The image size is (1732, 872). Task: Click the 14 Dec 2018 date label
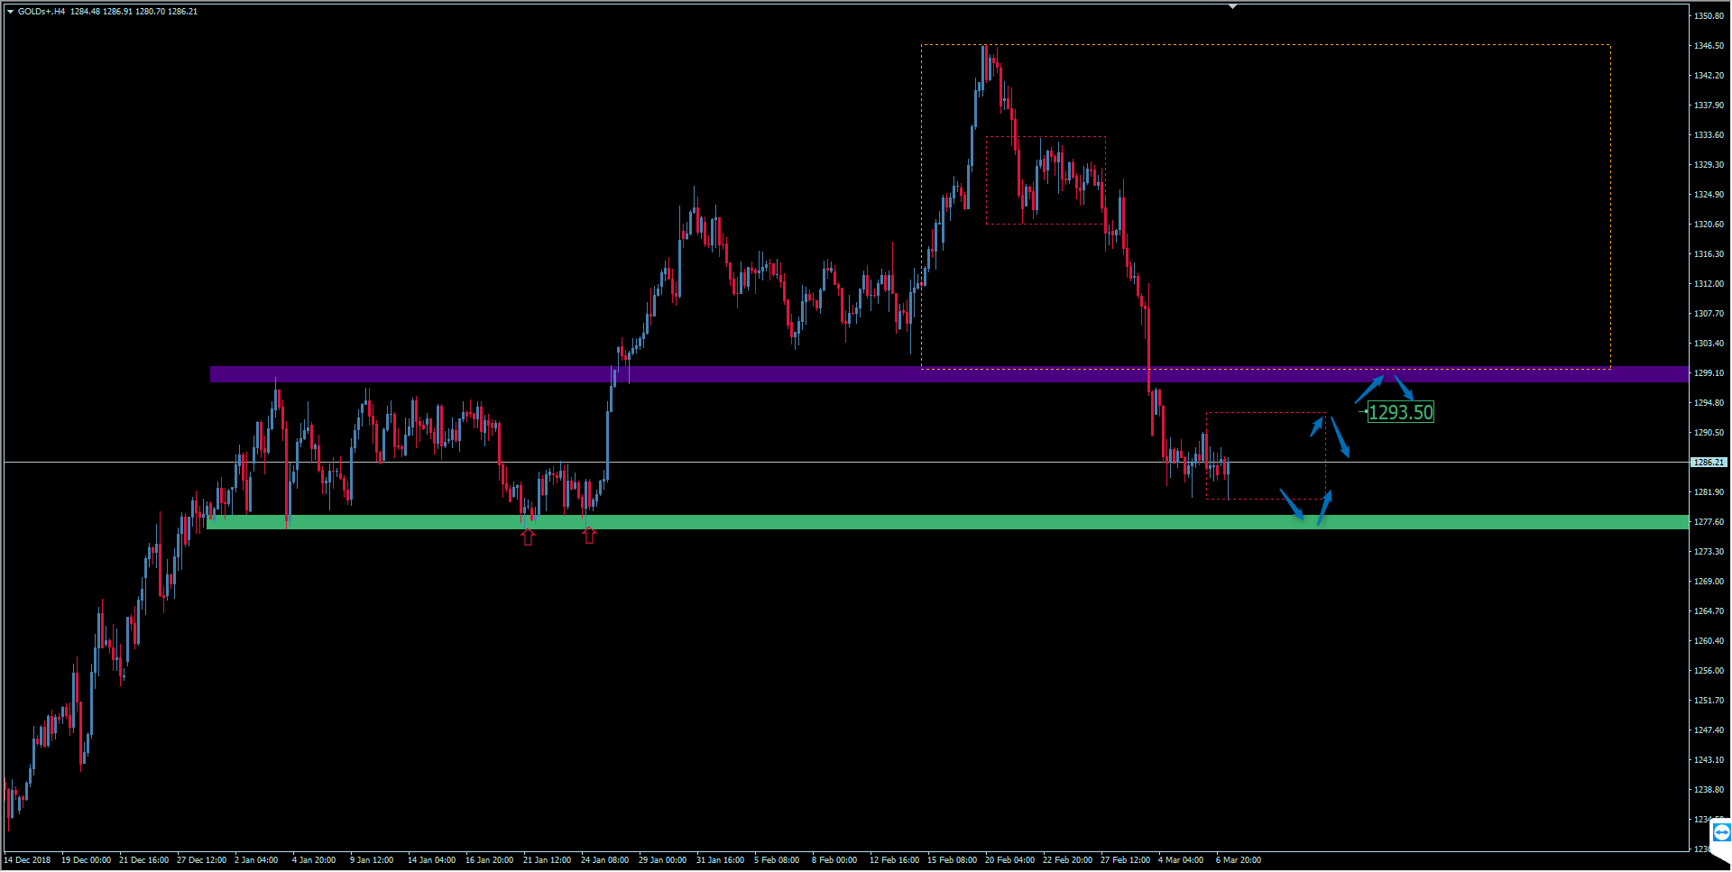28,860
